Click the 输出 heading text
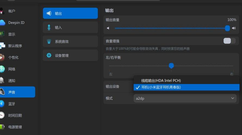This screenshot has height=135, width=242. coord(109,11)
